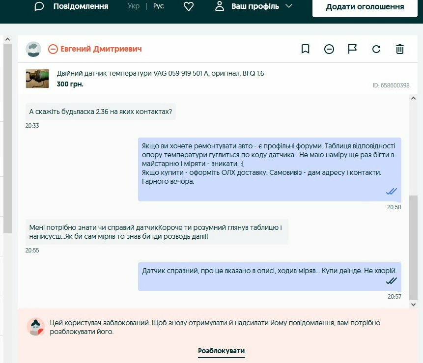Open Евгений Дмитриевич user profile name
The height and width of the screenshot is (363, 423).
click(x=101, y=49)
